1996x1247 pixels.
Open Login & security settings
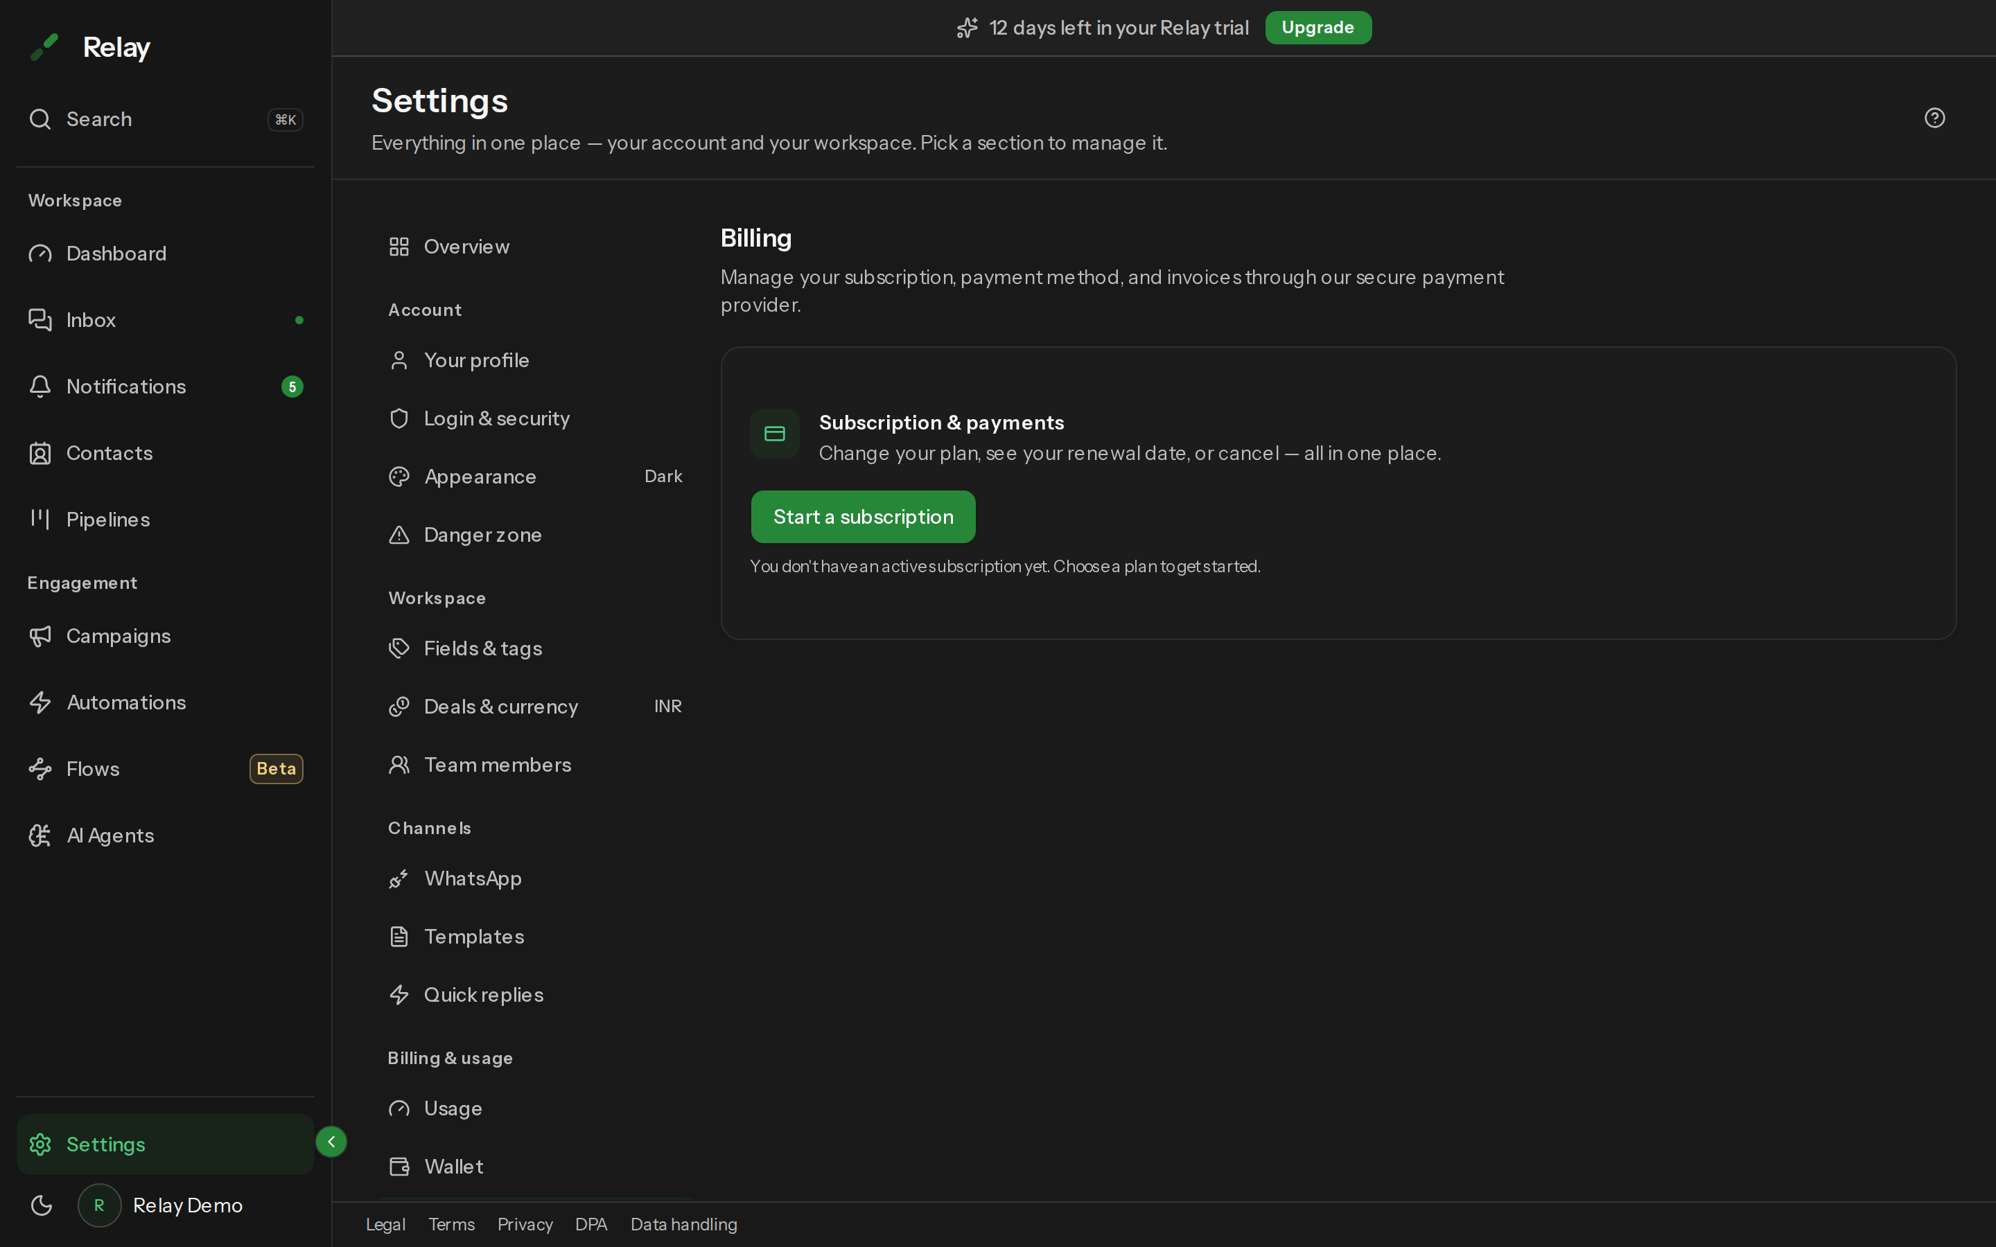tap(535, 419)
